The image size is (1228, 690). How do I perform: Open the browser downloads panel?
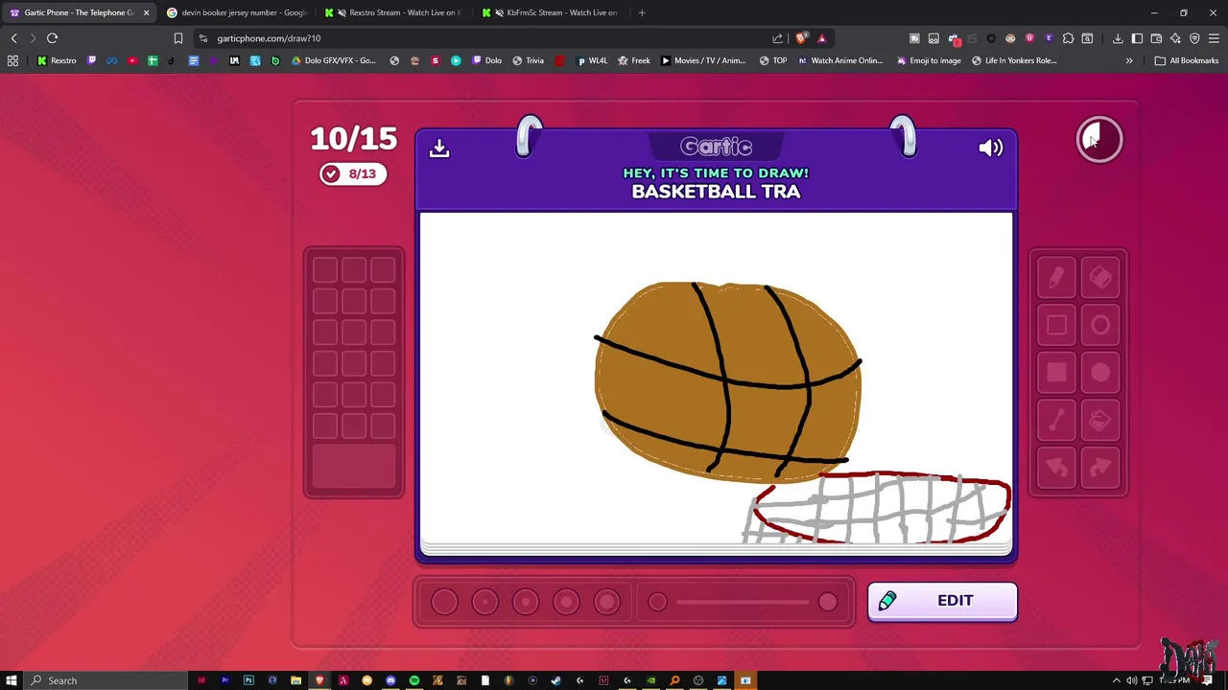pyautogui.click(x=1118, y=38)
